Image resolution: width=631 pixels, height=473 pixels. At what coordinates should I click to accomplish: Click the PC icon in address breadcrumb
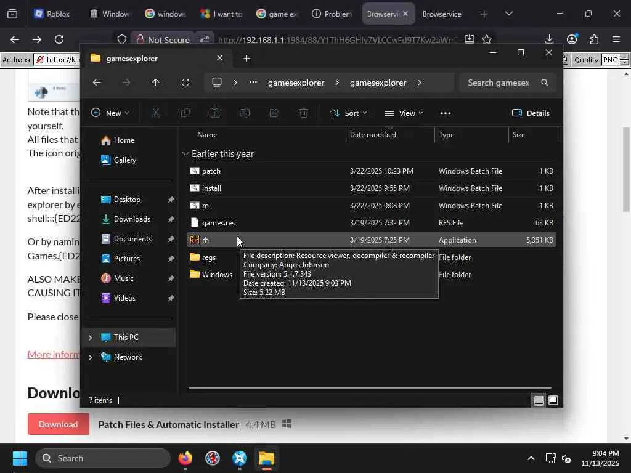(217, 83)
